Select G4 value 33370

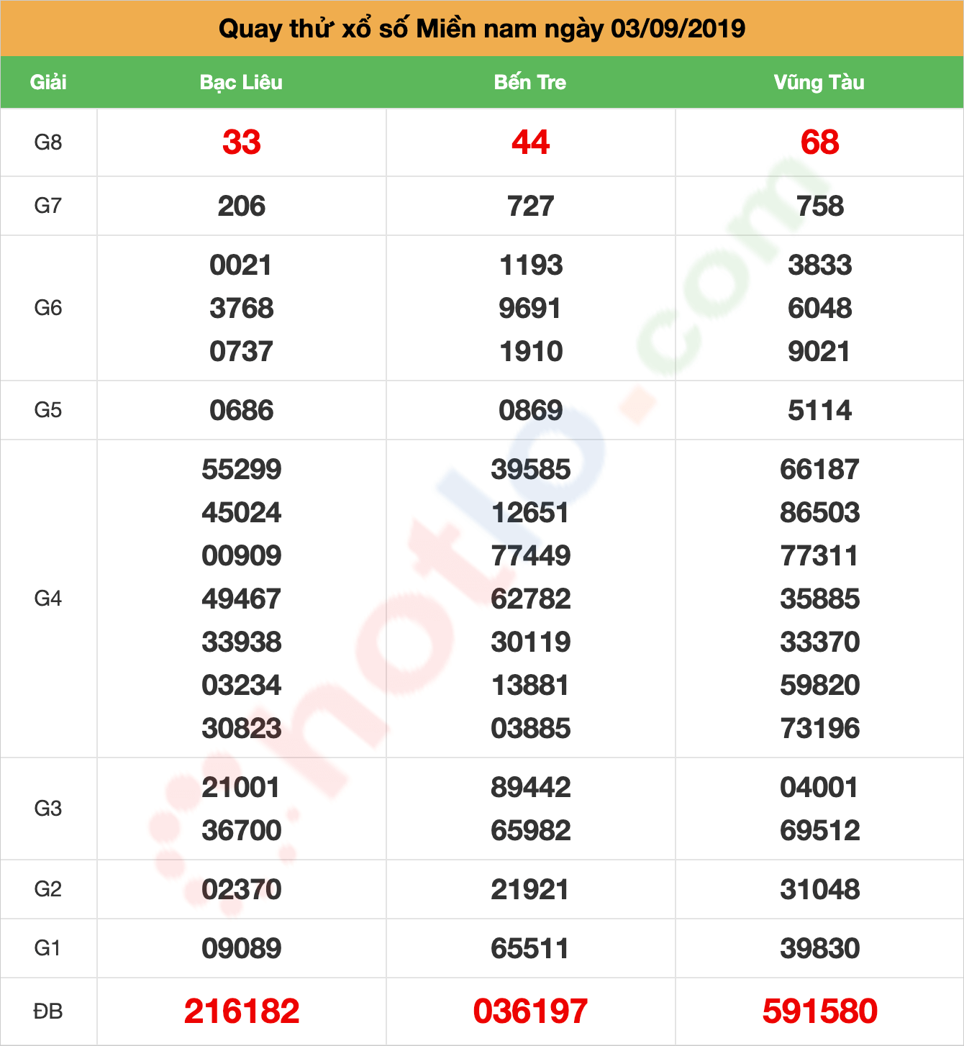[820, 642]
